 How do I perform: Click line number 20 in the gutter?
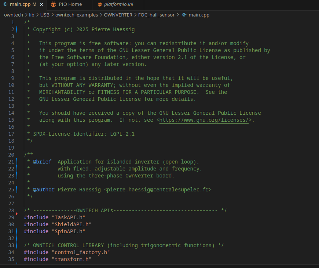11,155
